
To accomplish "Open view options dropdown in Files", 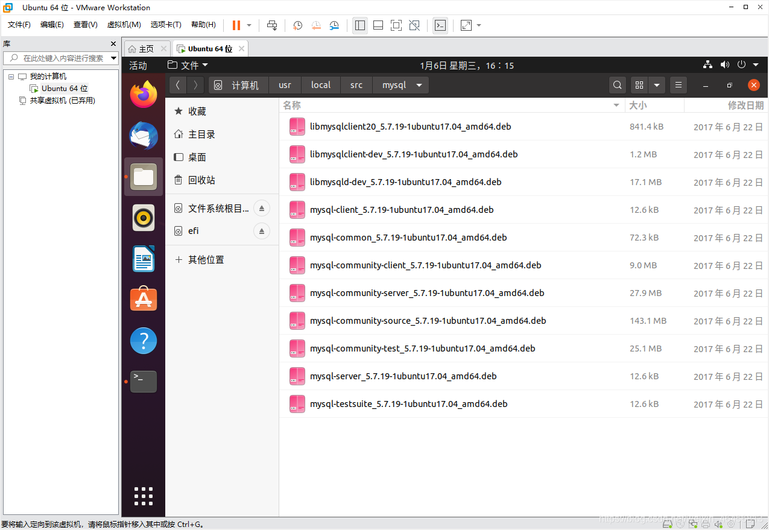I will pos(657,85).
